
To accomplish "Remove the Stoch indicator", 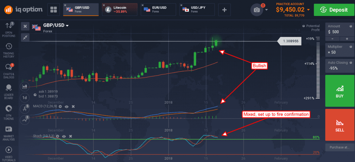I will click(70, 136).
